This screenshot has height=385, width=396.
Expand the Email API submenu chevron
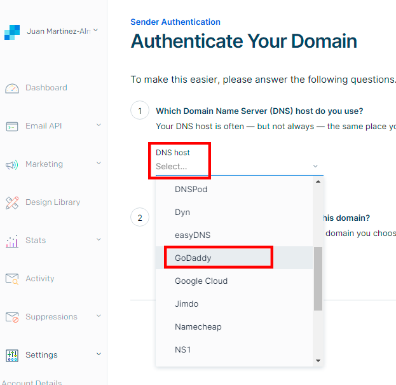point(99,125)
